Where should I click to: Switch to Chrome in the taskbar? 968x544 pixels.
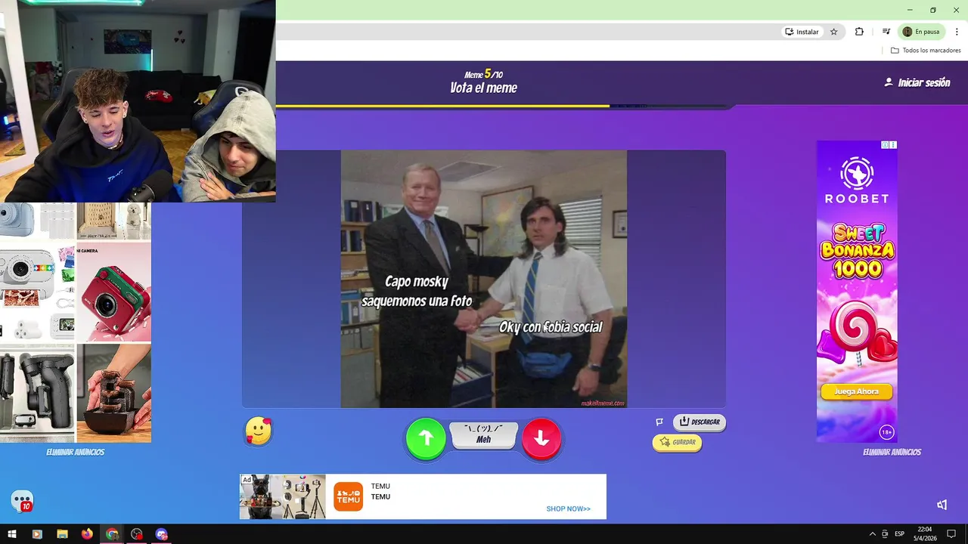[x=112, y=534]
